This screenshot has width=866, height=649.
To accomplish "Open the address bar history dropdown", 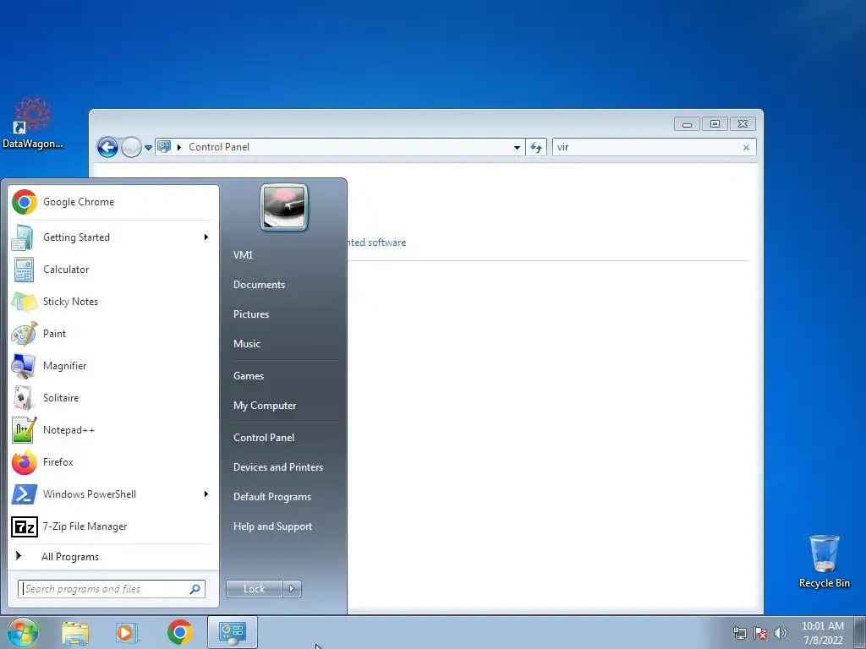I will [x=517, y=147].
